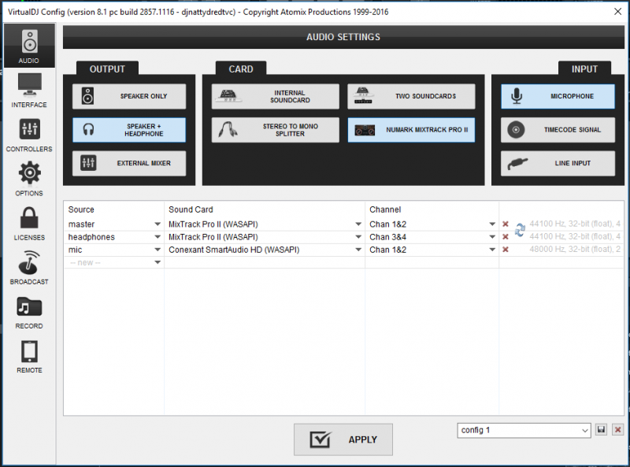Open sound card dropdown for headphones row
Screen dimensions: 630x467
click(x=358, y=237)
